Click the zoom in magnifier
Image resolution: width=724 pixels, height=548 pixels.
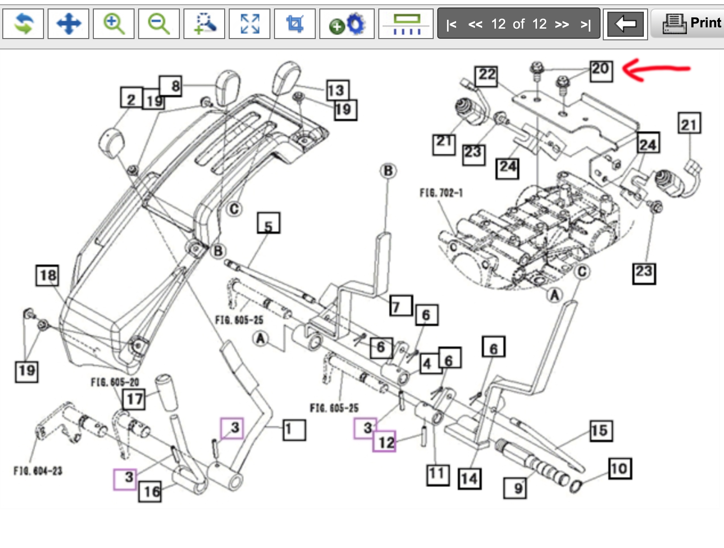[x=114, y=24]
